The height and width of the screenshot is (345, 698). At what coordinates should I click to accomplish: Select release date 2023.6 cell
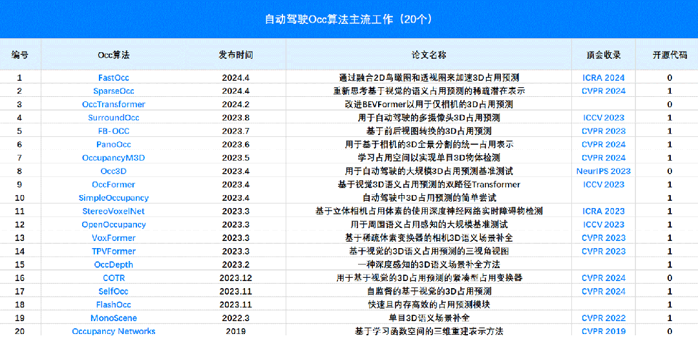pos(235,145)
